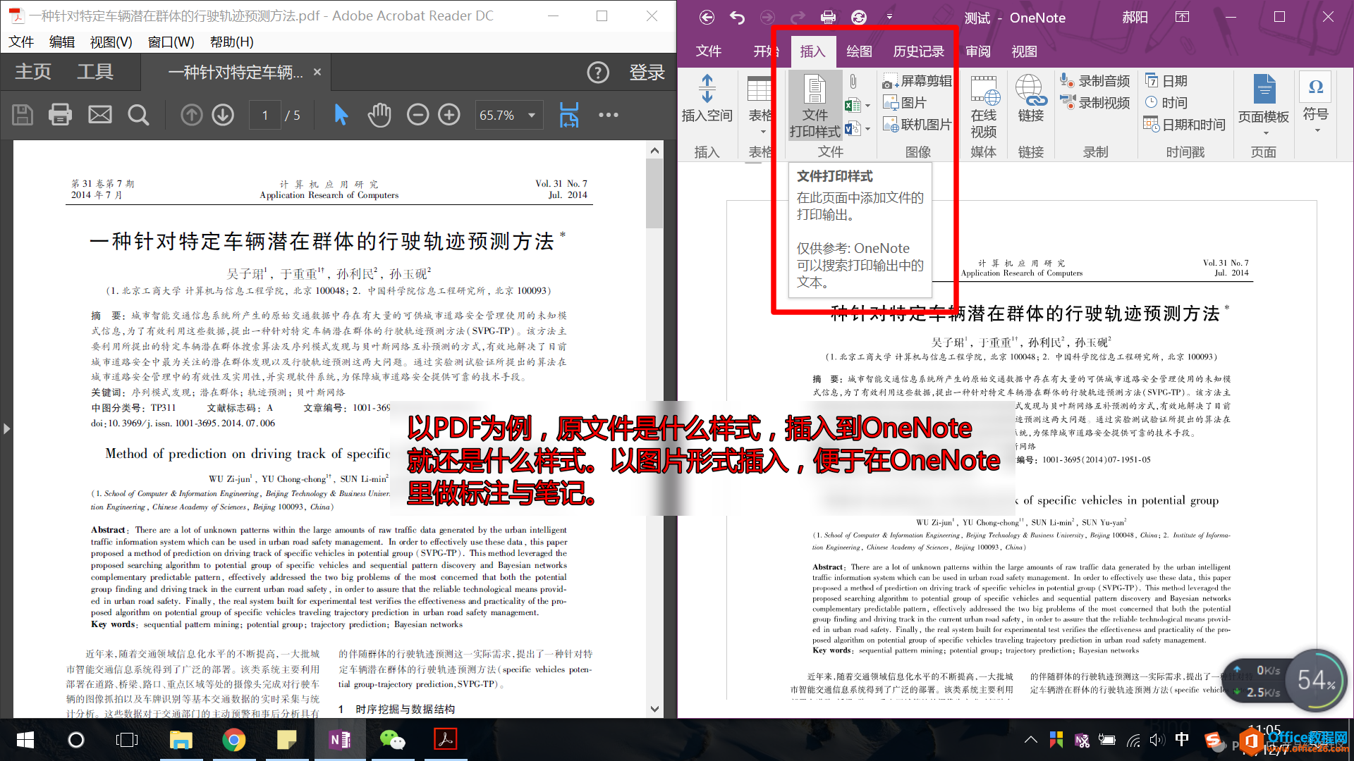Expand the spreadsheet insert dropdown arrow
The height and width of the screenshot is (761, 1354).
(x=867, y=106)
